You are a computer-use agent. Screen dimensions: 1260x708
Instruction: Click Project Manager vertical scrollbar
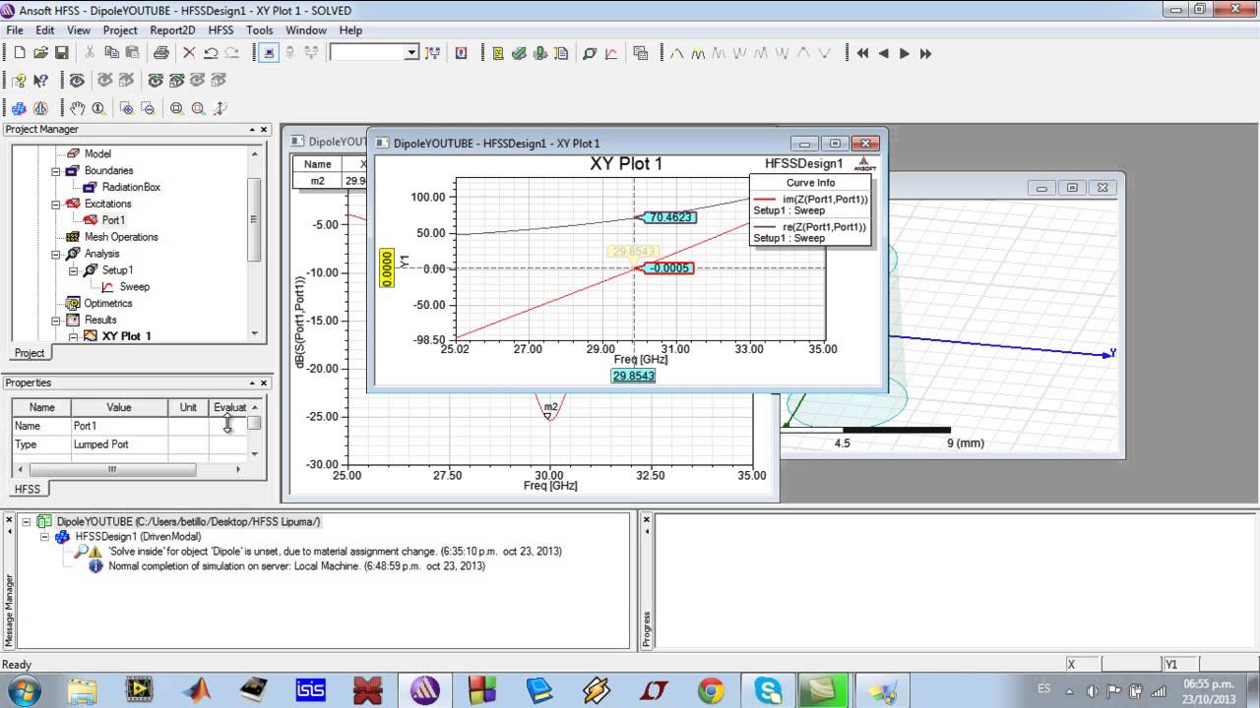coord(255,218)
